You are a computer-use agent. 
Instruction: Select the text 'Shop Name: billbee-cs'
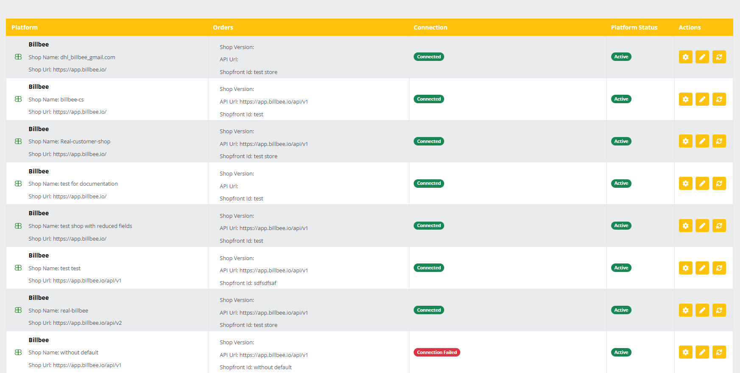pyautogui.click(x=56, y=99)
